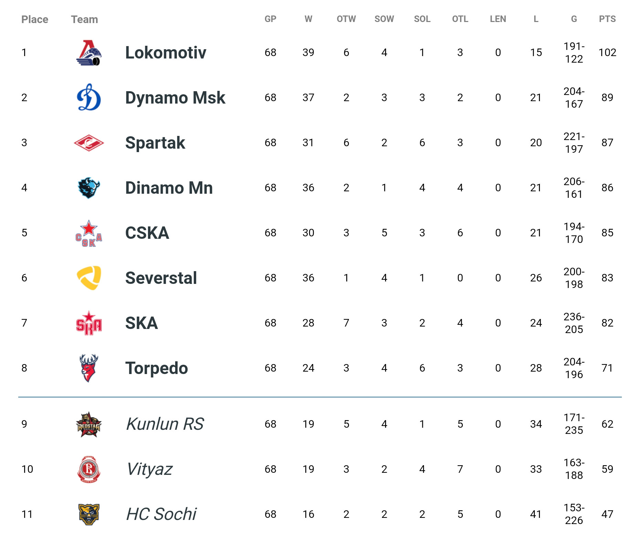Go to the Severstal team link
The height and width of the screenshot is (533, 627).
click(x=161, y=278)
